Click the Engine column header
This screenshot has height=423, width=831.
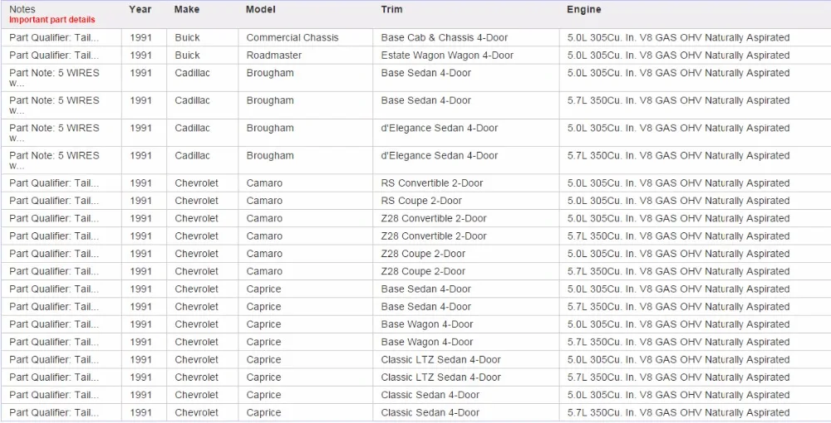pos(583,9)
